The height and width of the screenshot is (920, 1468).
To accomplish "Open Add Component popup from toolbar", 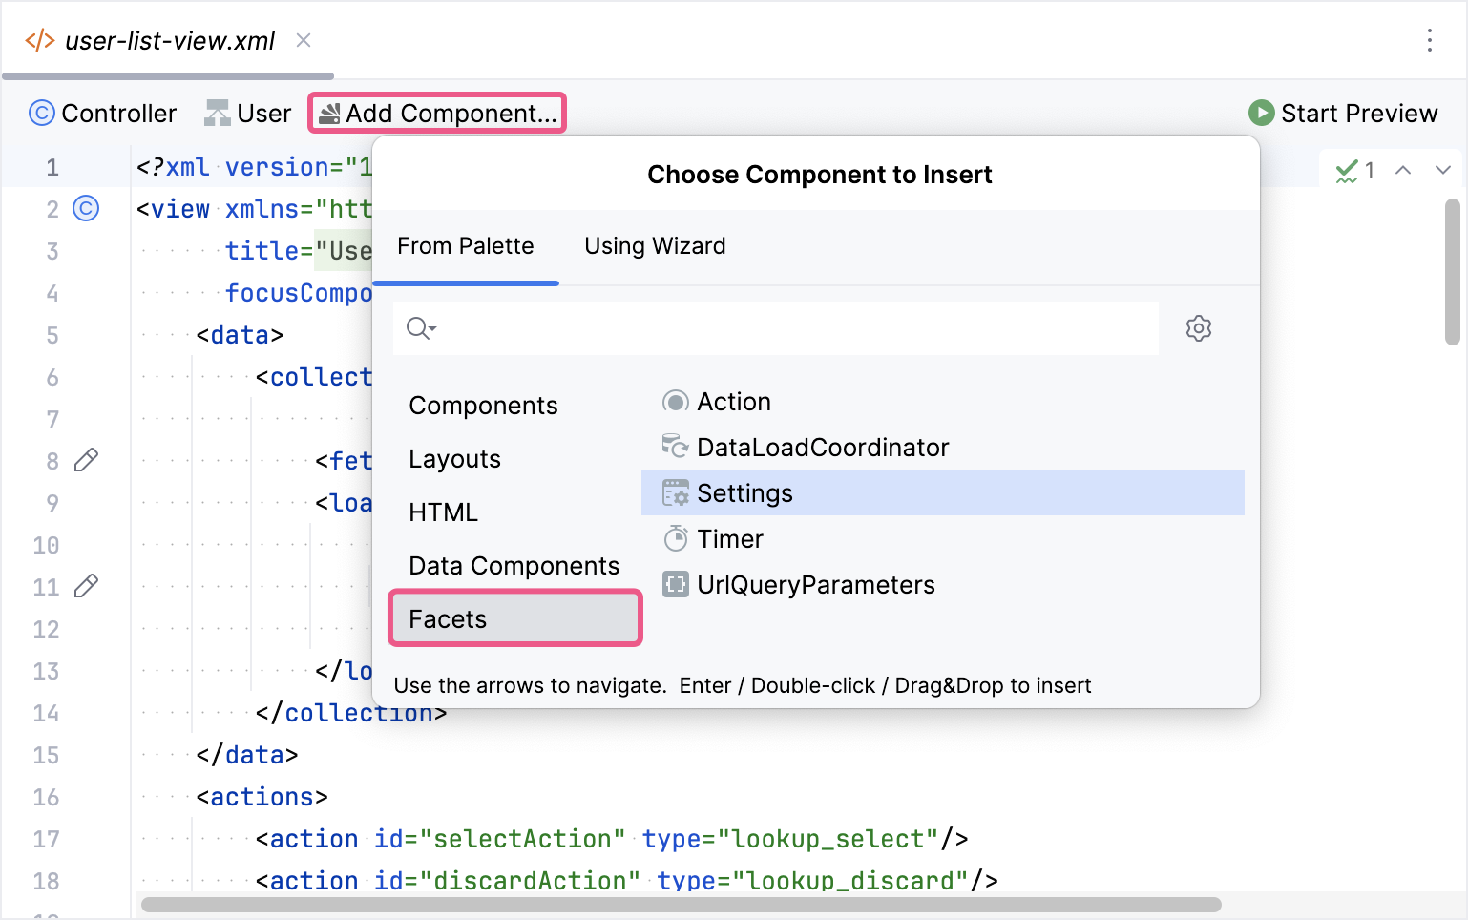I will [438, 114].
